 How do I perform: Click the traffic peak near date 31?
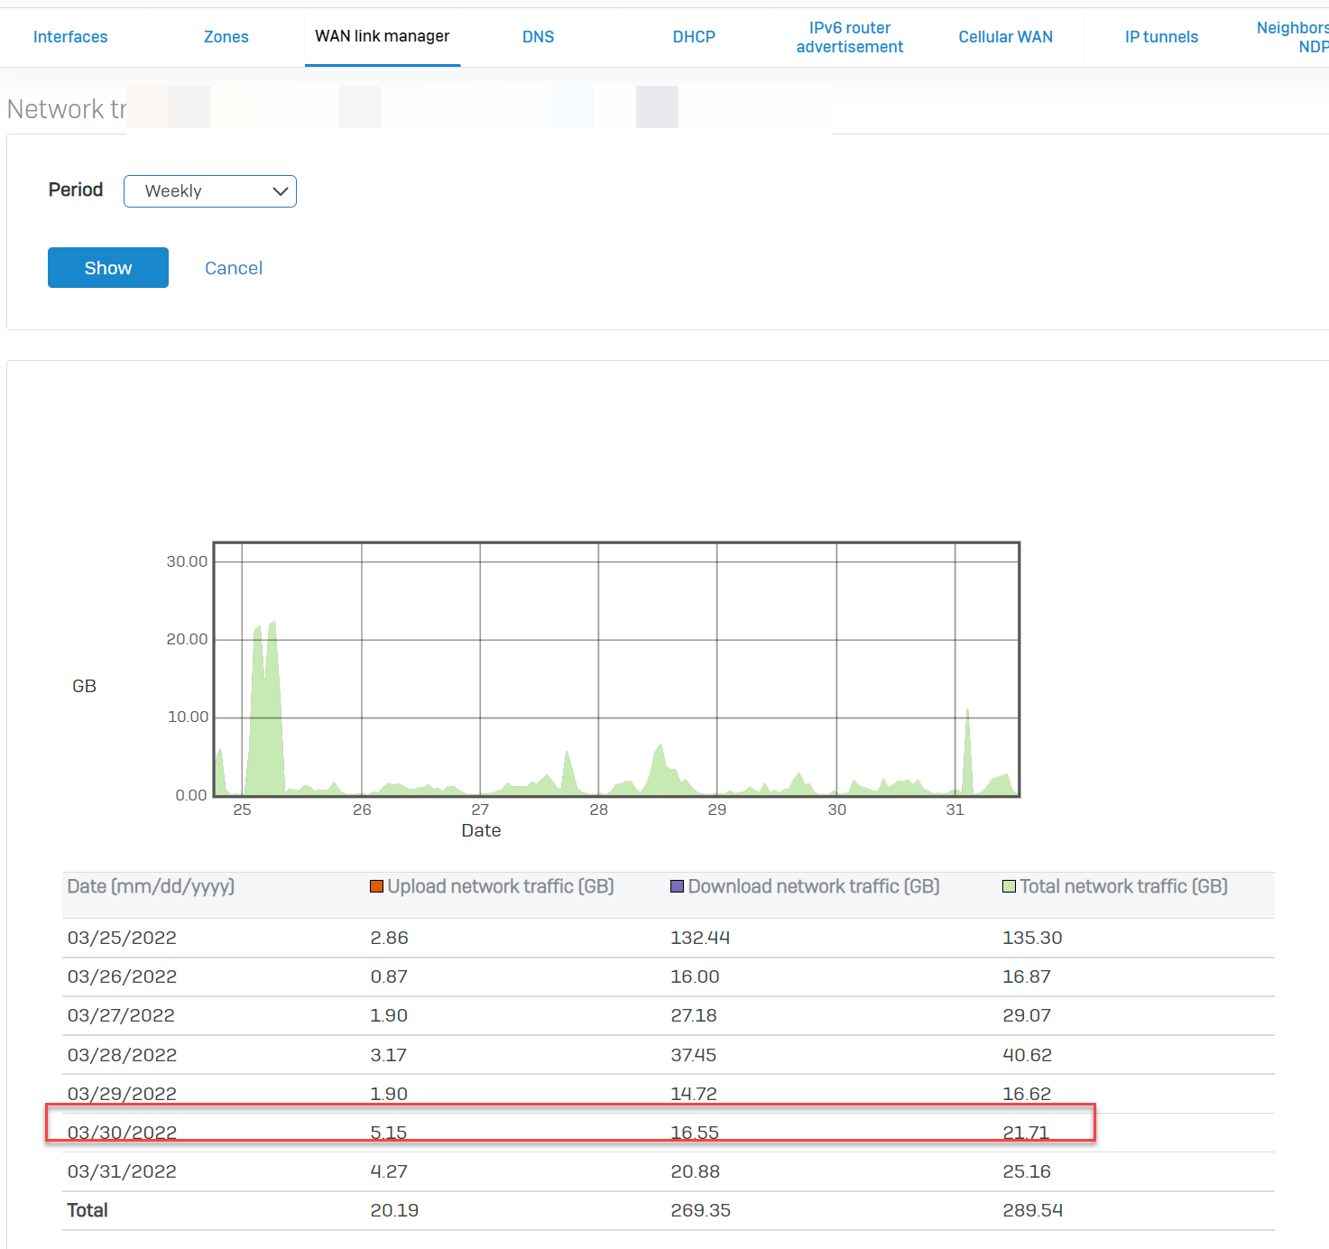click(967, 754)
